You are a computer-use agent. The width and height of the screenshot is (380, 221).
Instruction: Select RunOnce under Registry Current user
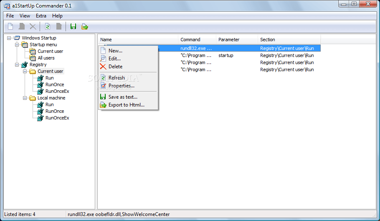click(x=55, y=85)
